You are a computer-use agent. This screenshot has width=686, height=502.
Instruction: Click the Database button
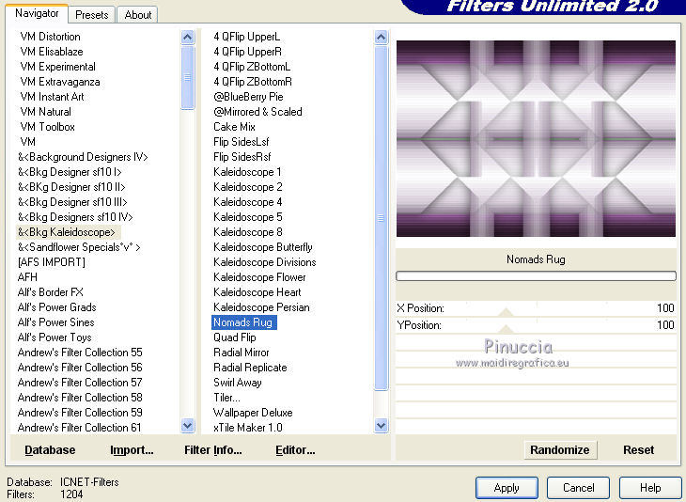(x=50, y=450)
